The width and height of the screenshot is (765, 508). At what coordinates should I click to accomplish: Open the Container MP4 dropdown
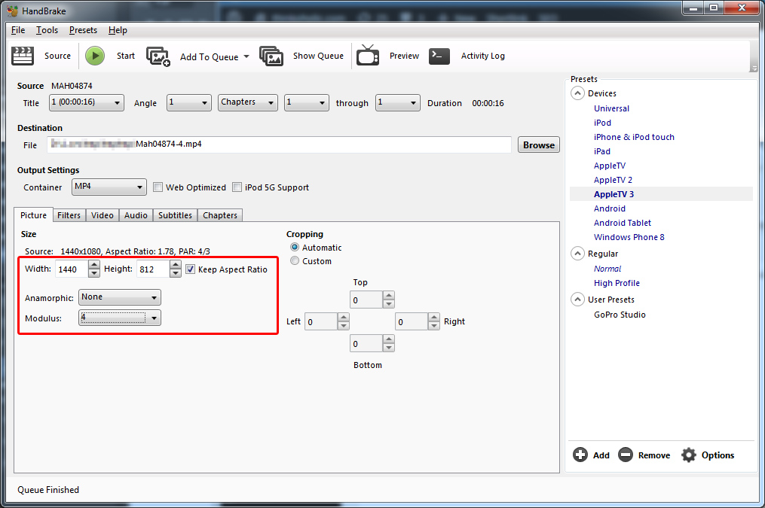point(109,187)
